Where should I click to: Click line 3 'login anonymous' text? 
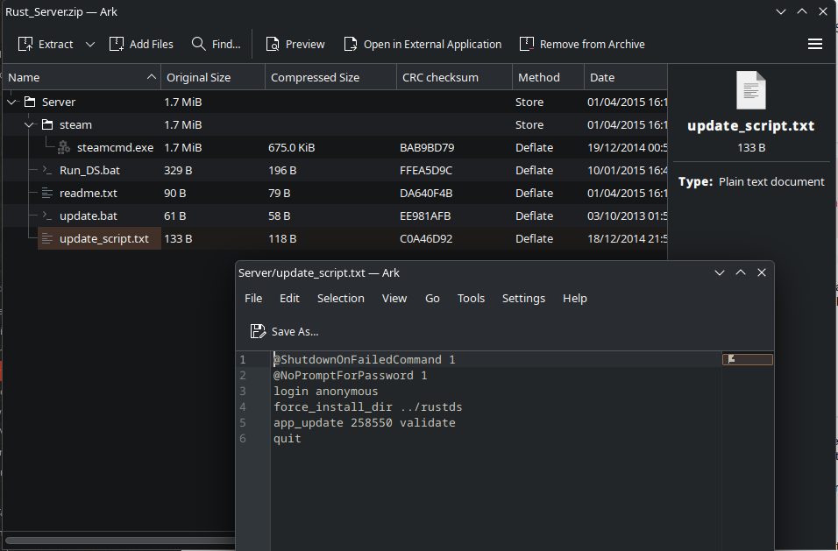point(325,392)
